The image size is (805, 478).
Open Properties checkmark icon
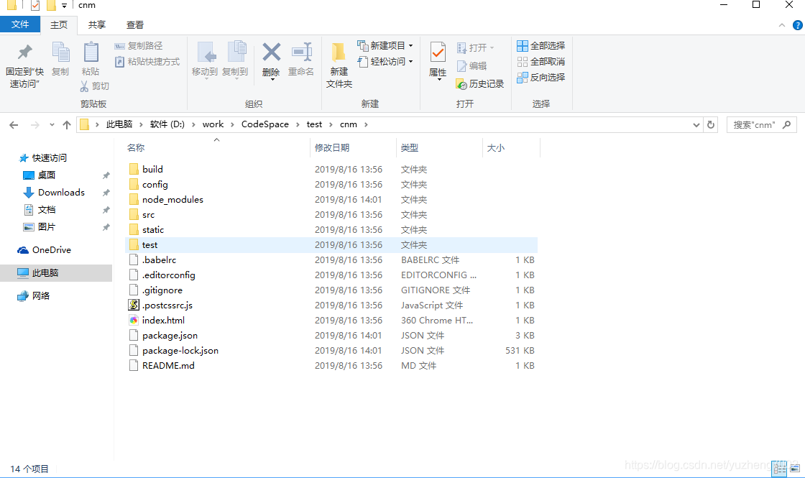click(438, 52)
